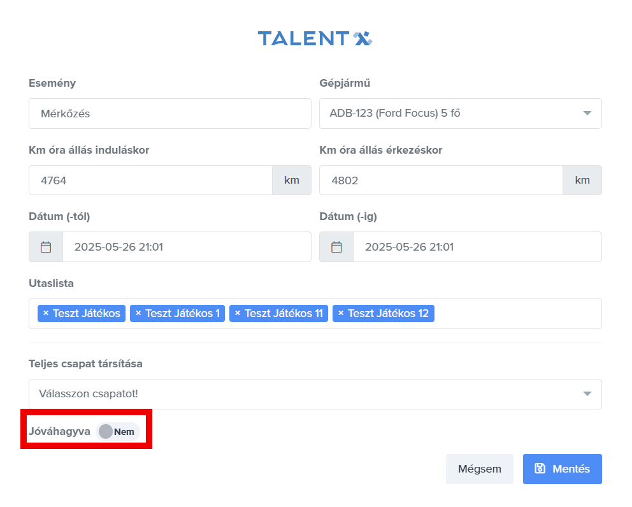Click calendar icon for Dátum (-ig)
632x507 pixels.
click(x=336, y=247)
